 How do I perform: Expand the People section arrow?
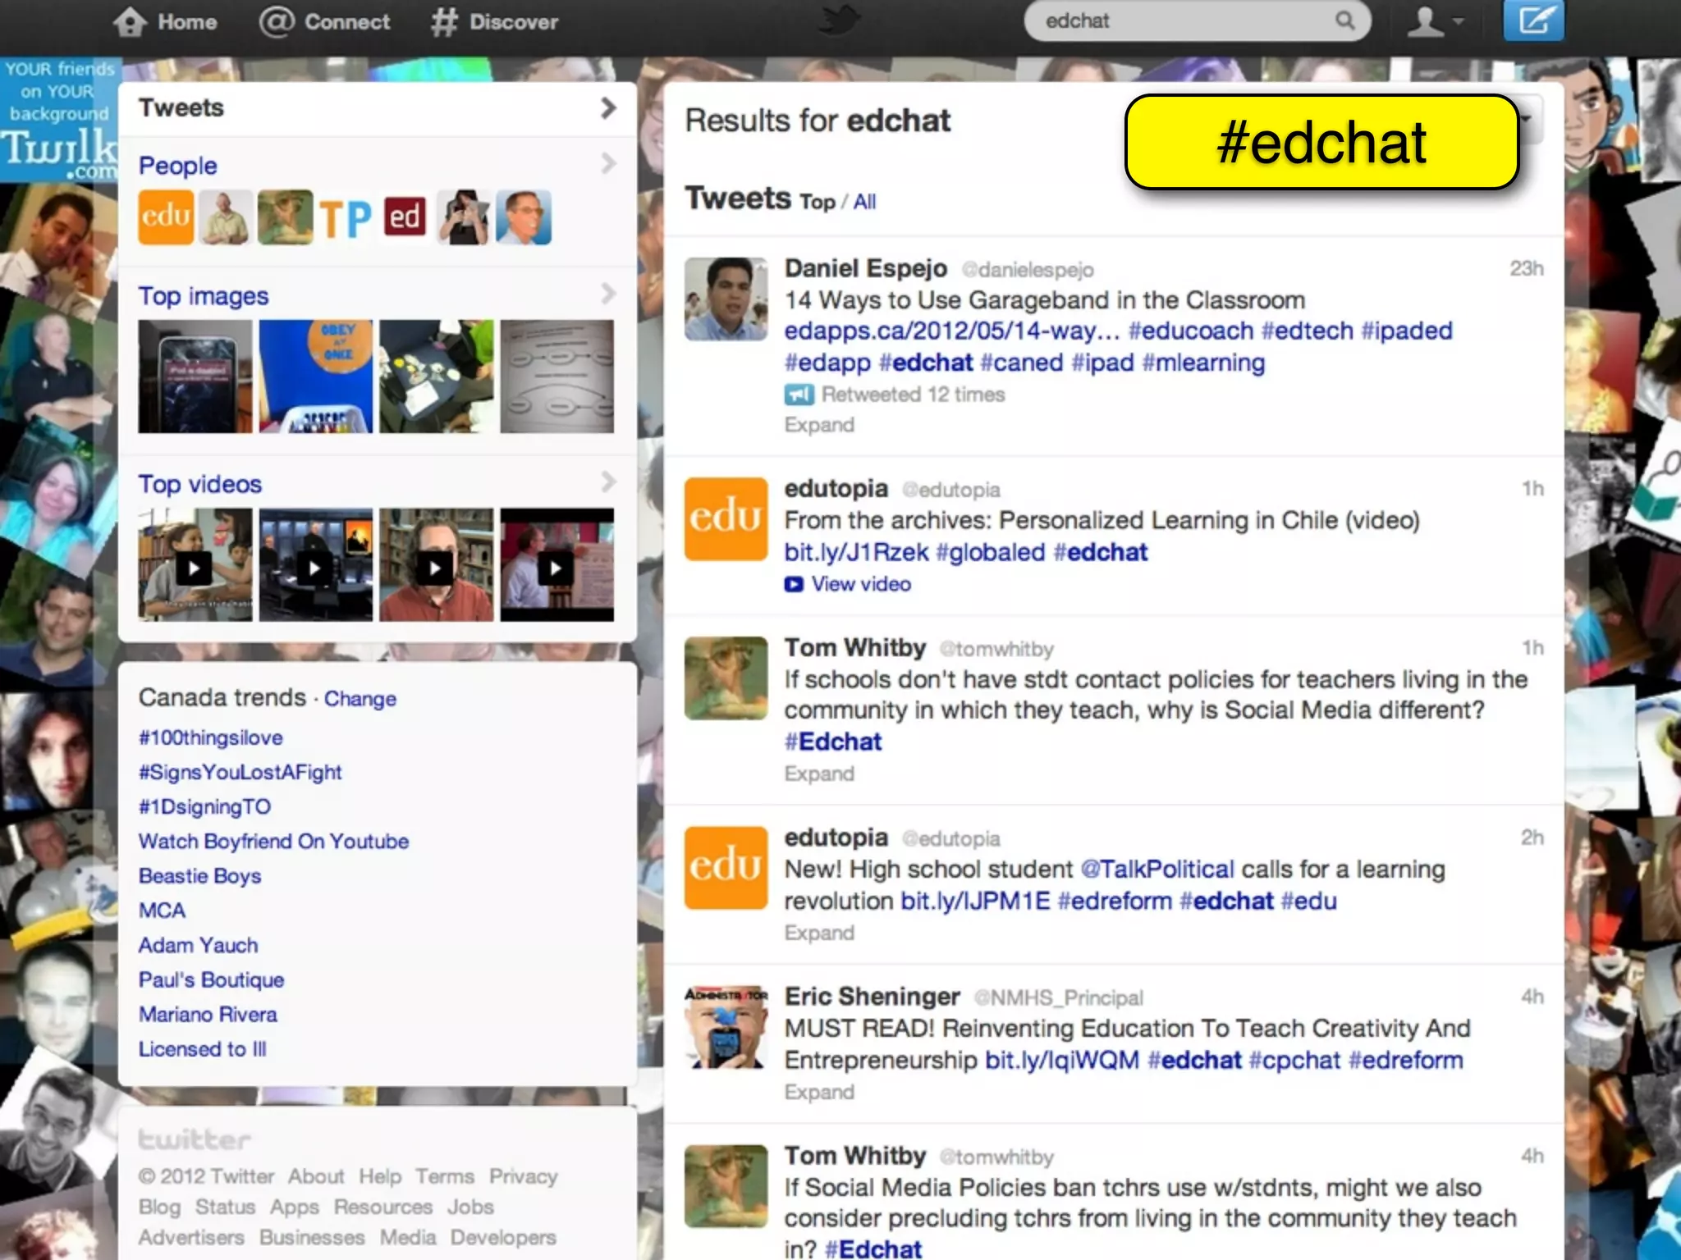[x=607, y=164]
